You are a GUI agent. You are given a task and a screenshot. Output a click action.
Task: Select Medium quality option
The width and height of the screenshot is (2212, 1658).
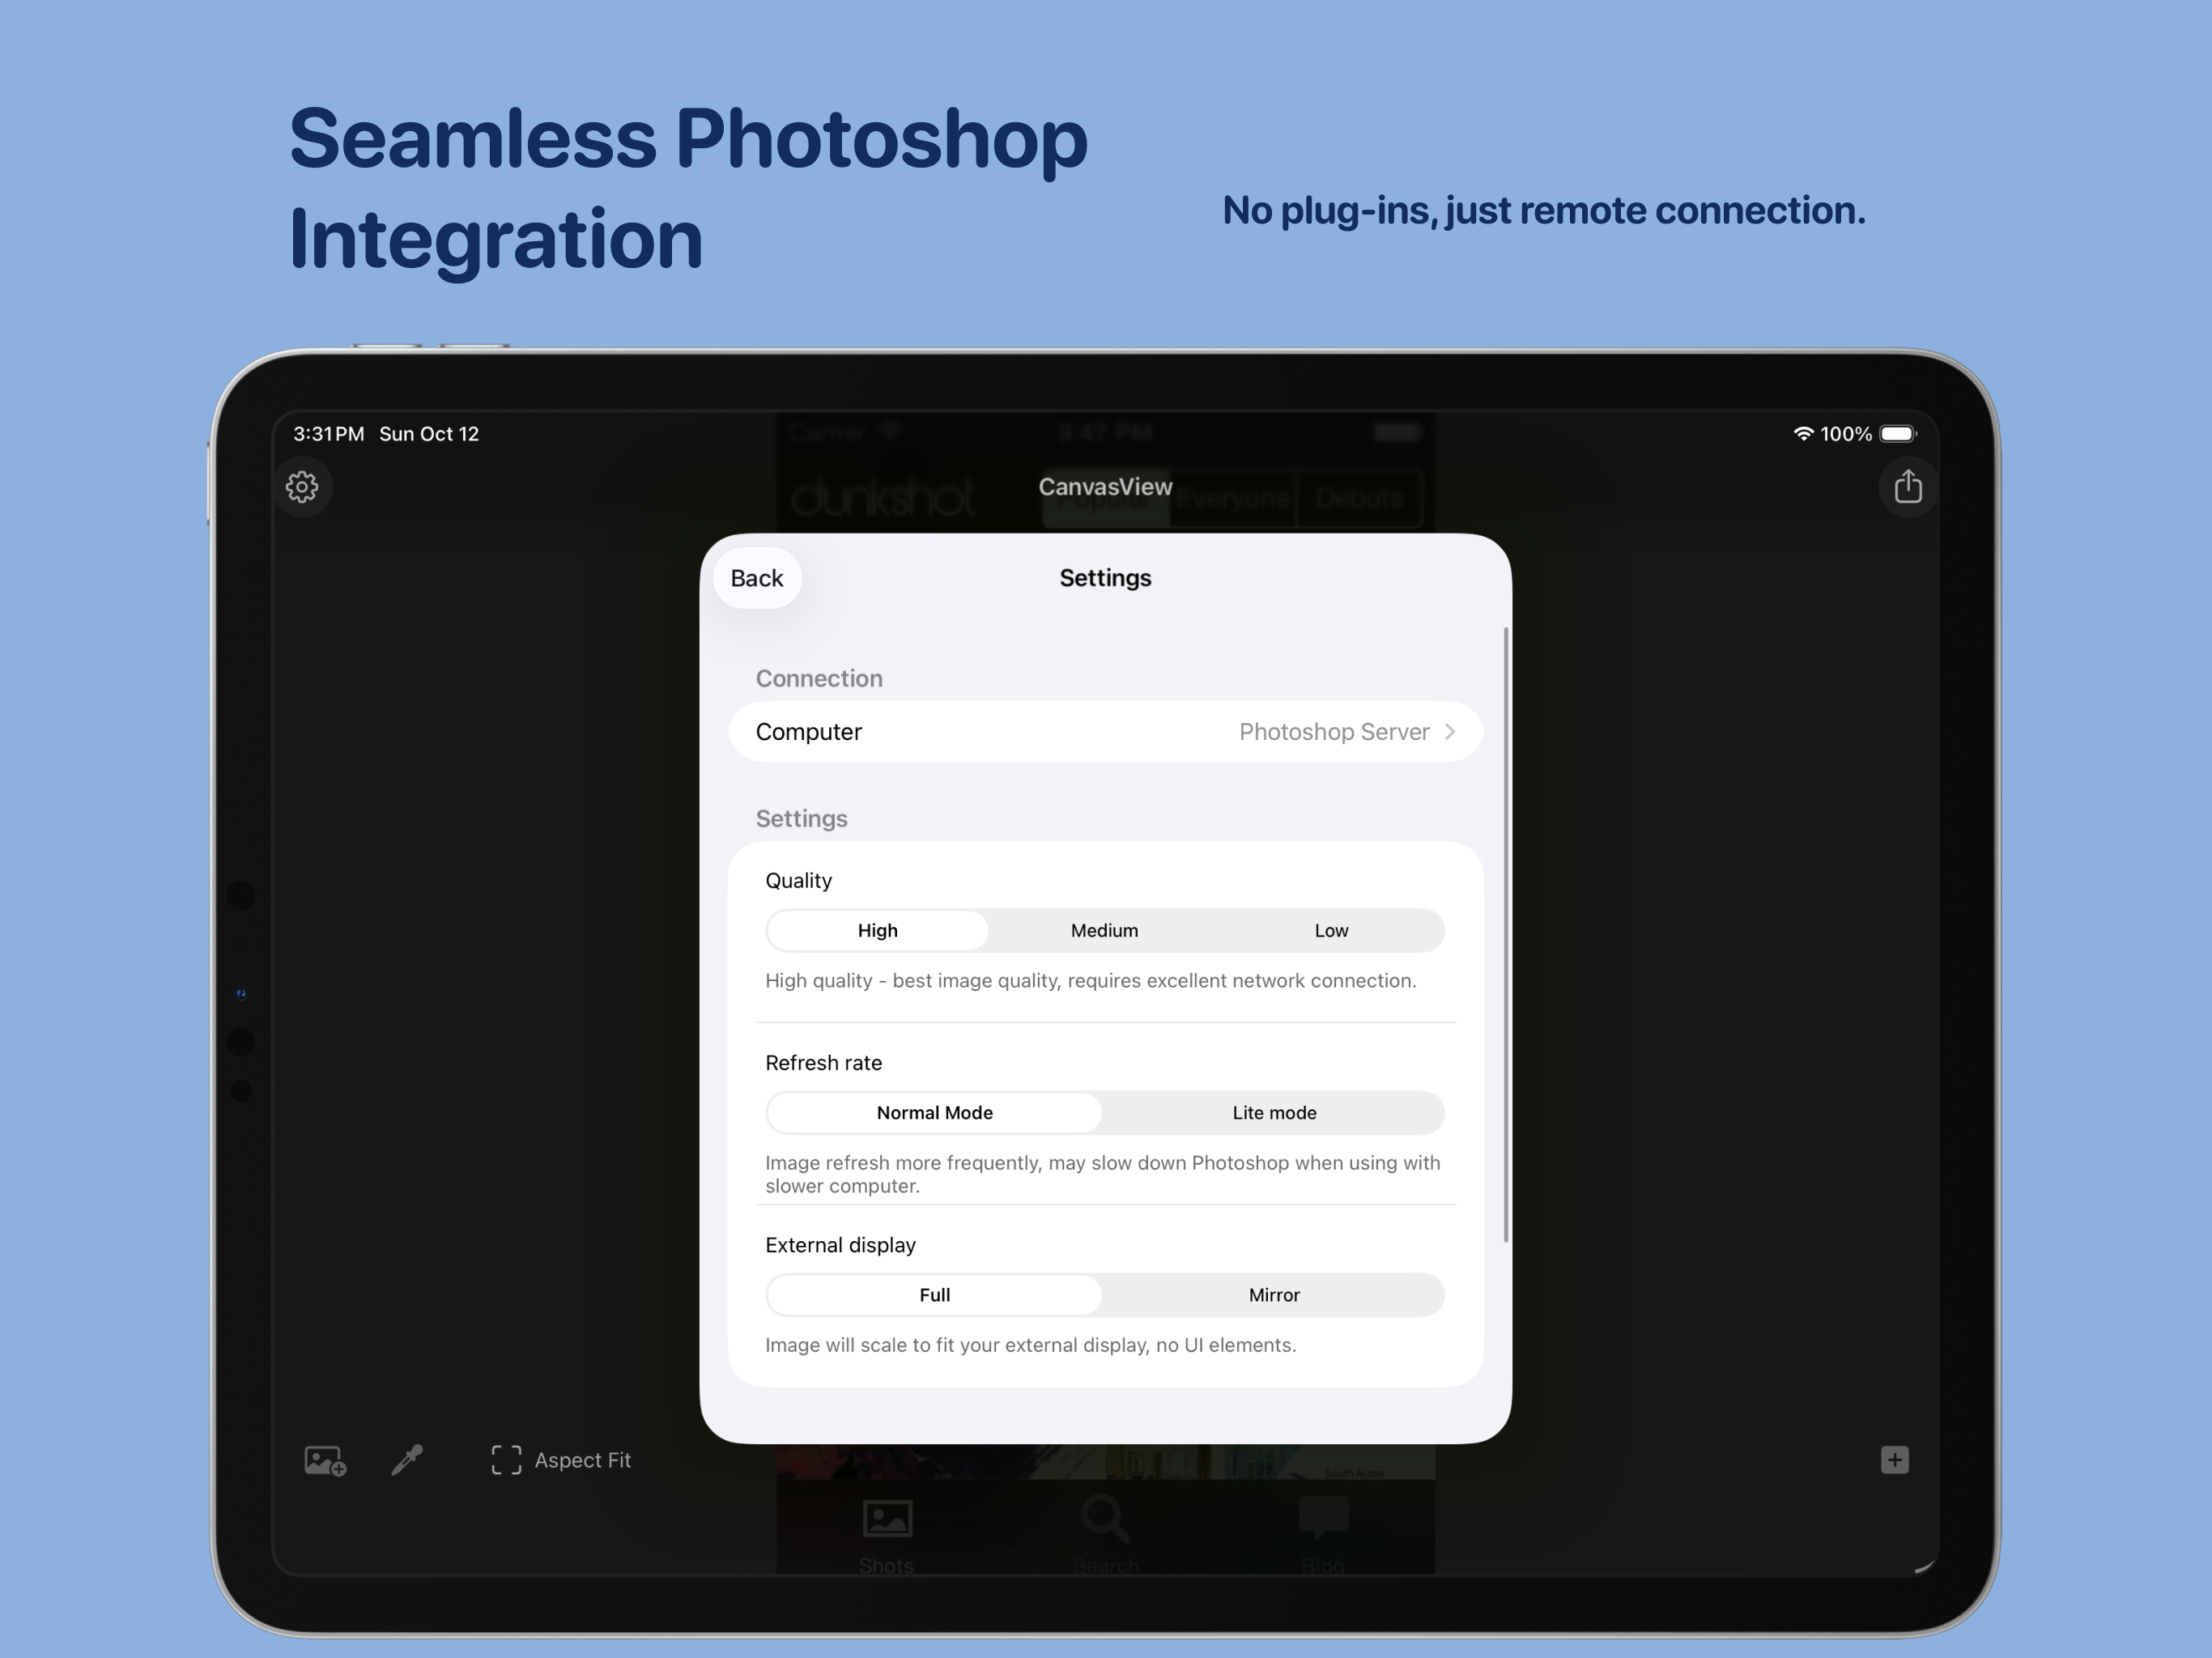[x=1104, y=930]
